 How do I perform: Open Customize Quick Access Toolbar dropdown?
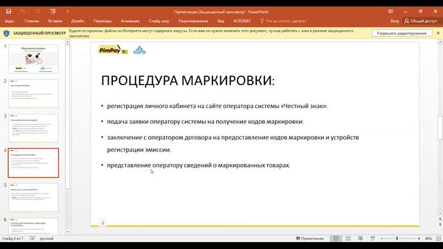[x=67, y=12]
